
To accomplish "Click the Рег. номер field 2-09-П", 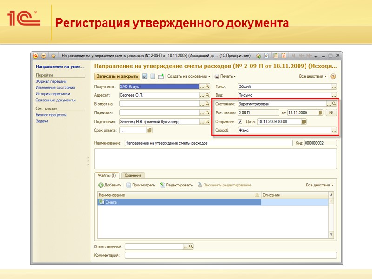I will (x=258, y=113).
